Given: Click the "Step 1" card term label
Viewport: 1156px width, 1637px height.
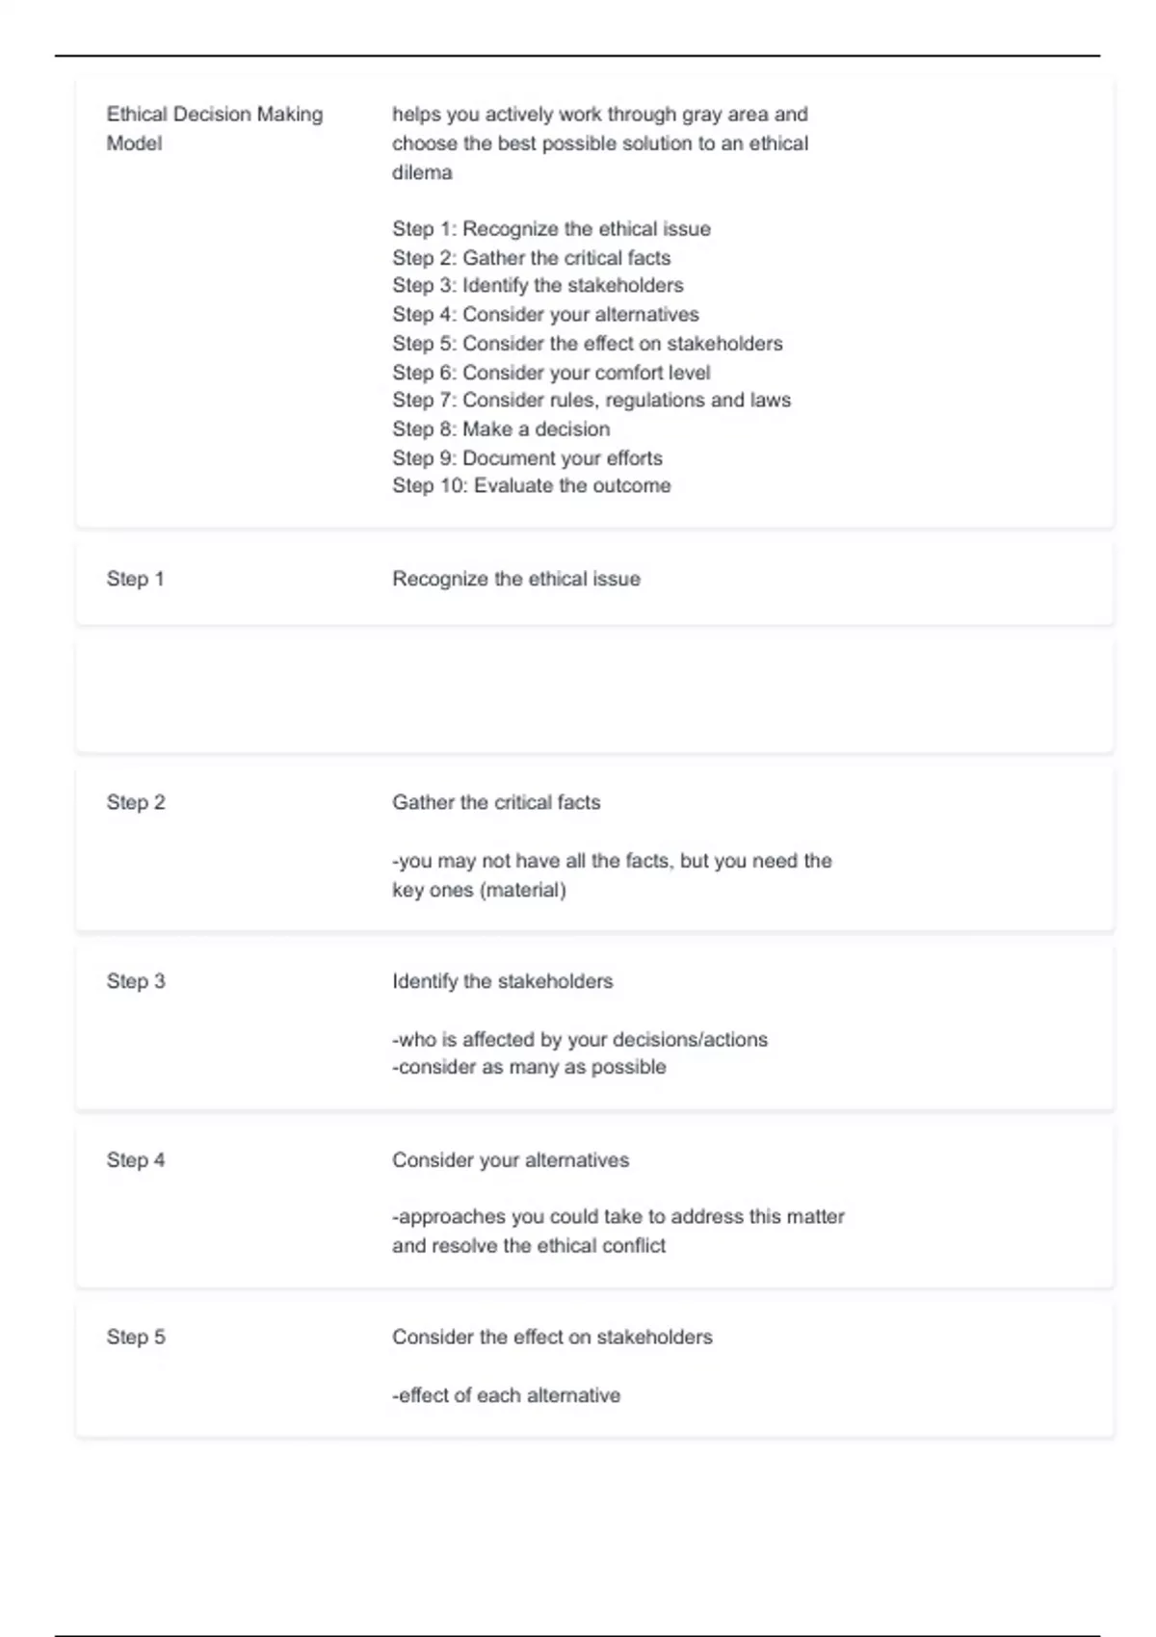Looking at the screenshot, I should (x=135, y=579).
